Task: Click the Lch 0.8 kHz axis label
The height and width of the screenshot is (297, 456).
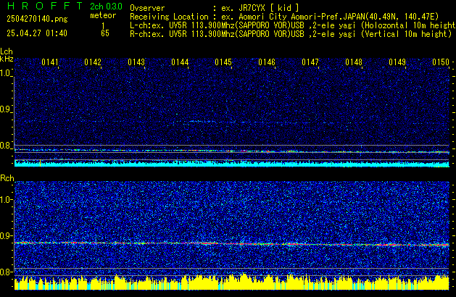Action: click(x=6, y=146)
